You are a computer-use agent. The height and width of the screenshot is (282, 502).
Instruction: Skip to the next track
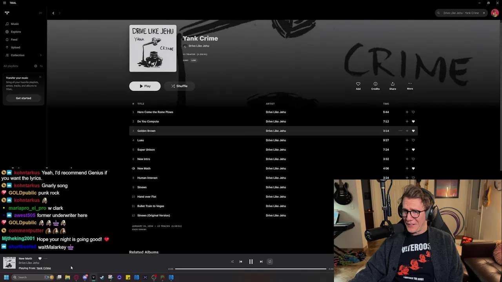[261, 262]
